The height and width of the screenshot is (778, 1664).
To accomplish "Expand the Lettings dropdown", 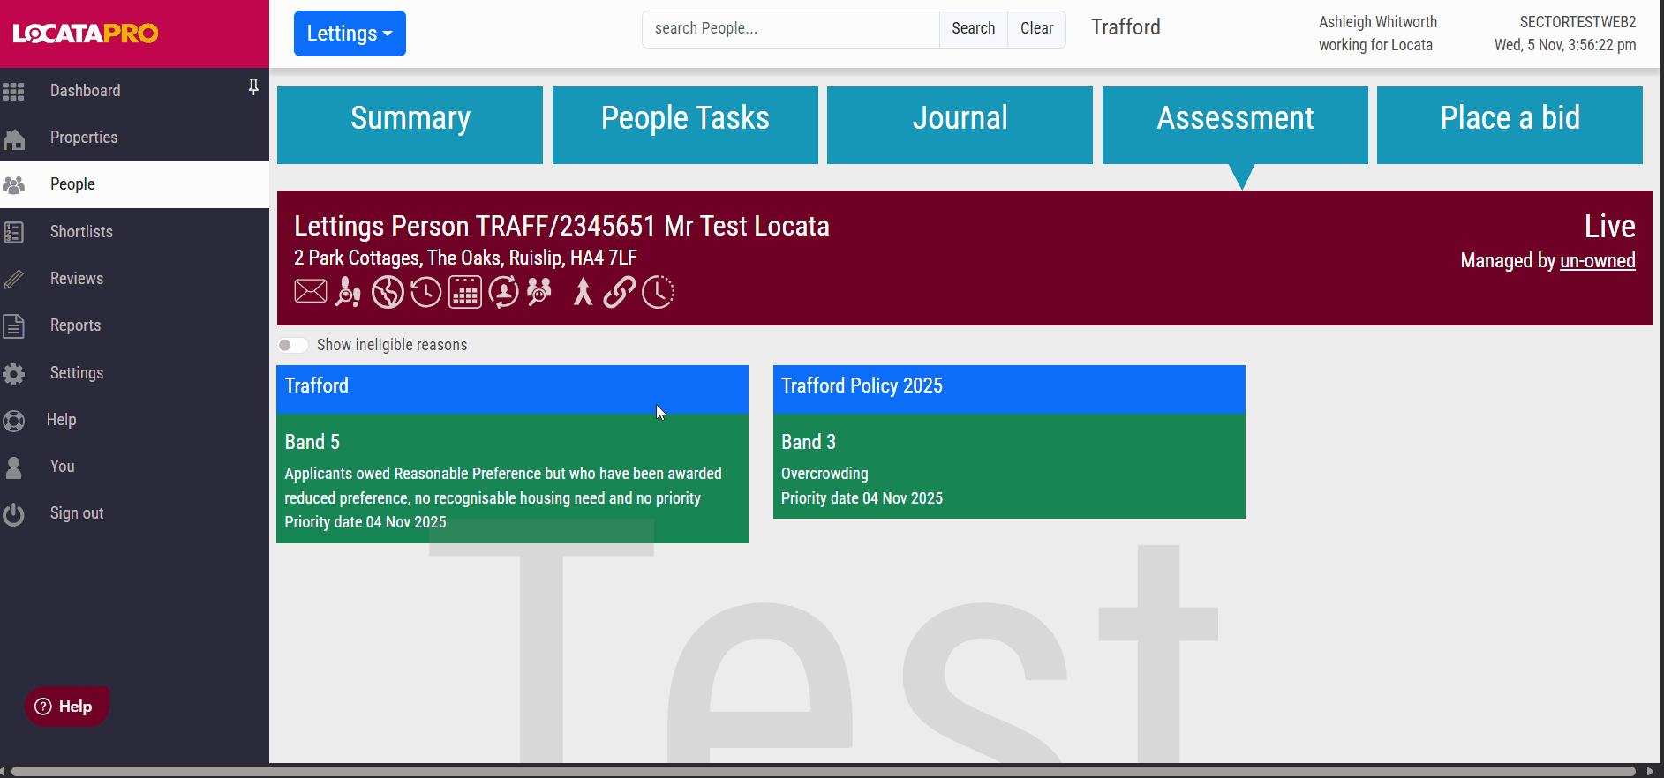I will pyautogui.click(x=350, y=34).
